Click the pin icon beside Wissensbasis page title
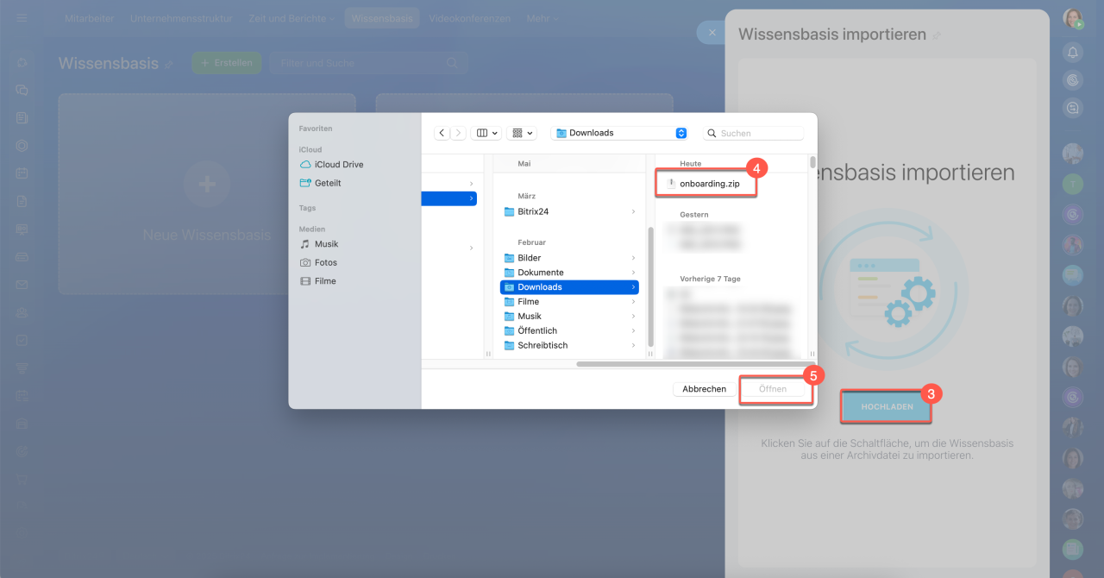The width and height of the screenshot is (1104, 578). (169, 64)
